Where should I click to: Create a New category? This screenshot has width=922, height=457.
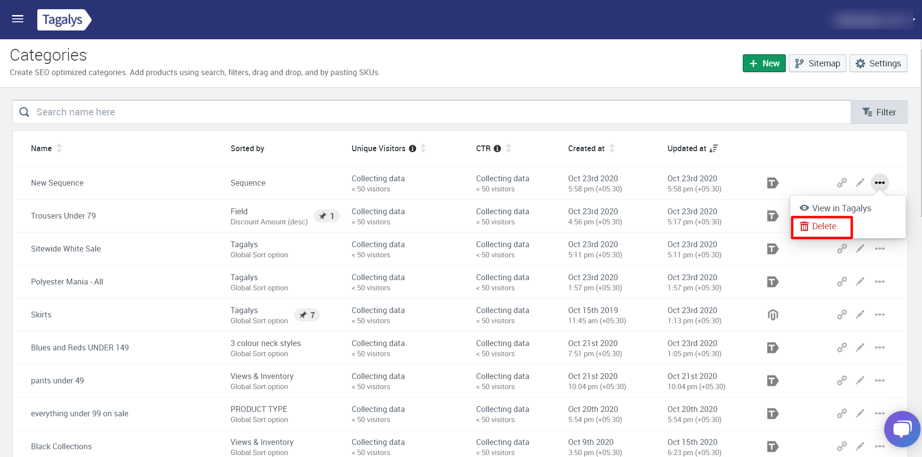(764, 63)
